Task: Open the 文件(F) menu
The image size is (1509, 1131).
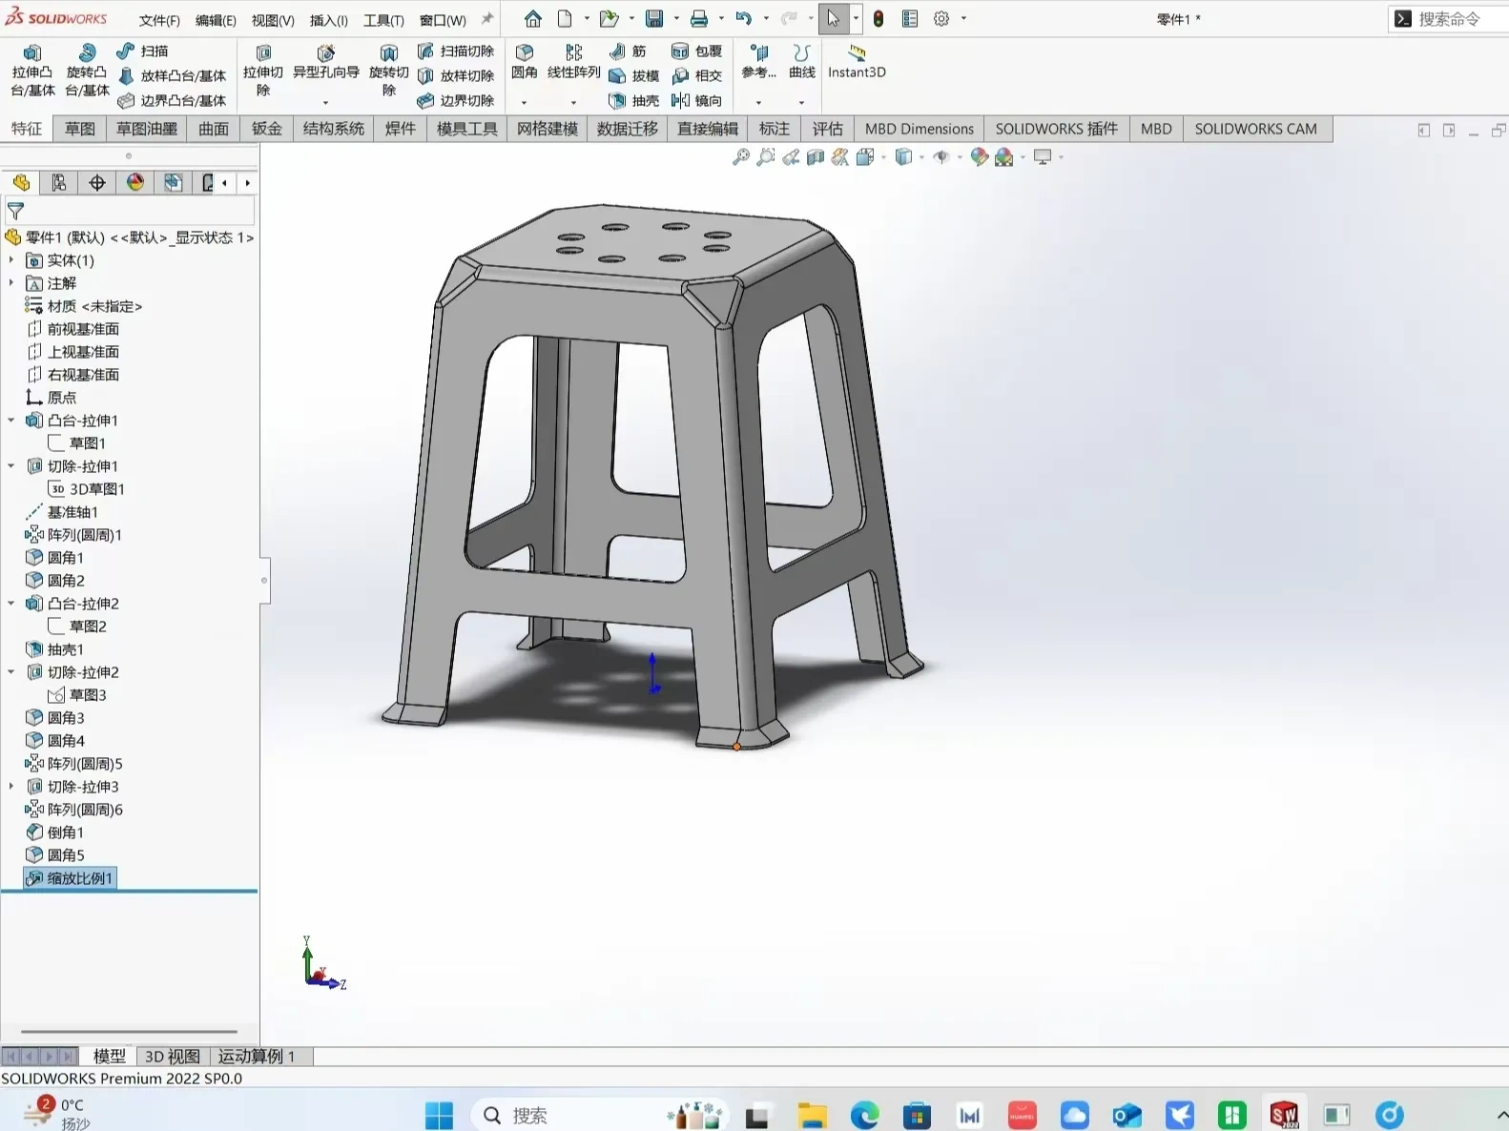Action: coord(159,20)
